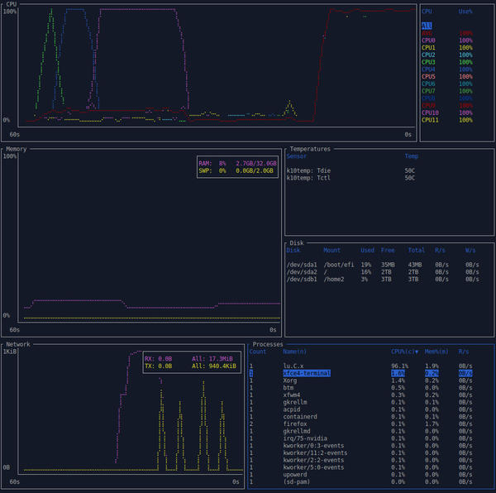Select the AVG row in CPU legend
Image resolution: width=496 pixels, height=493 pixels.
pos(447,33)
